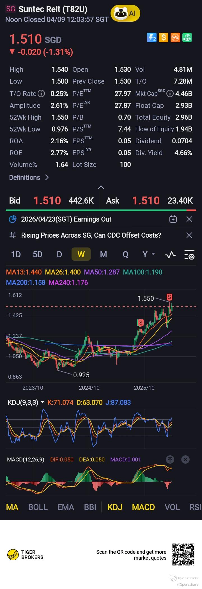Tap the SG market flag badge
This screenshot has width=202, height=589.
(x=11, y=9)
